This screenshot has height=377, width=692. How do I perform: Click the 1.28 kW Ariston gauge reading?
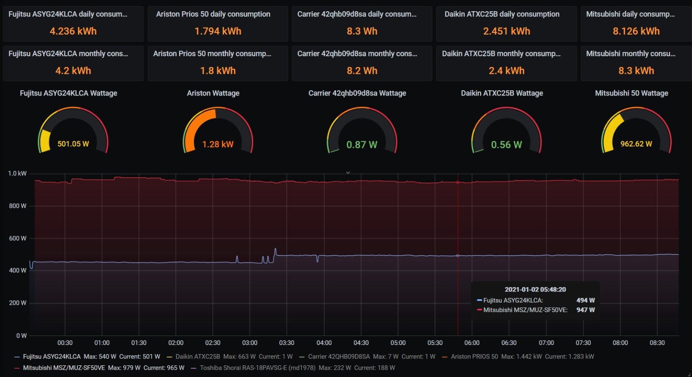tap(218, 144)
